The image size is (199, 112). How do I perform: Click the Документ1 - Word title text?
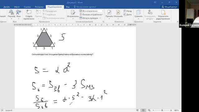click(75, 2)
